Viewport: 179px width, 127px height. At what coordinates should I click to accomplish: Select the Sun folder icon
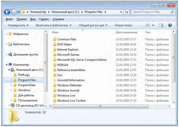click(x=54, y=75)
